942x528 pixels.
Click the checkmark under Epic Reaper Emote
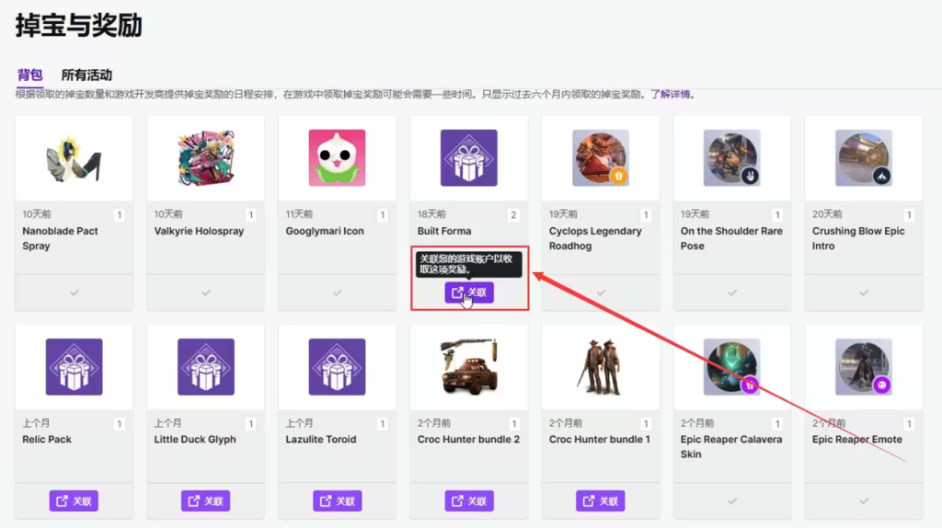[864, 501]
